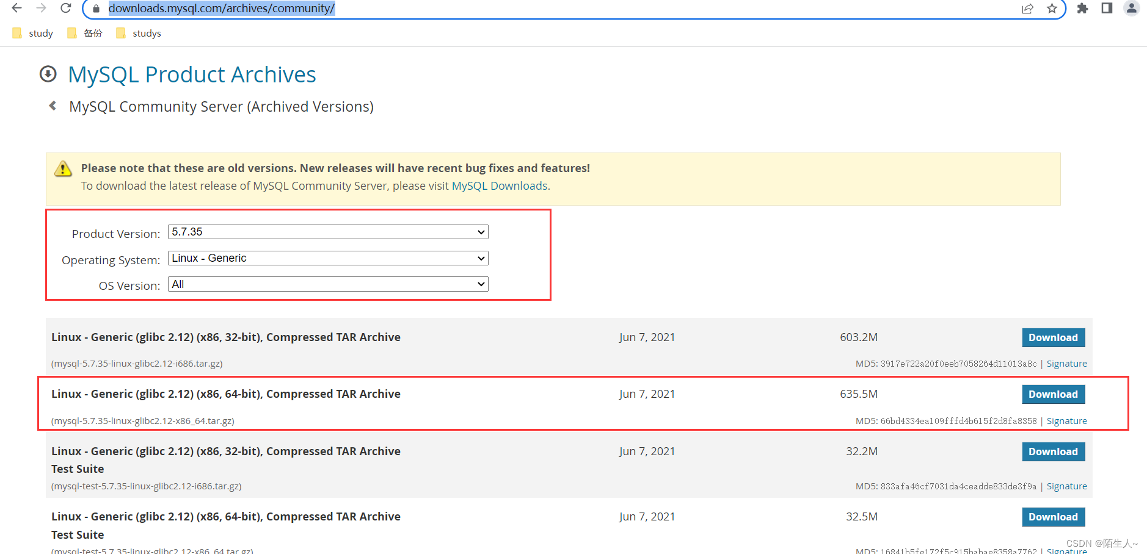Open the side panel icon
Image resolution: width=1147 pixels, height=554 pixels.
click(x=1107, y=8)
